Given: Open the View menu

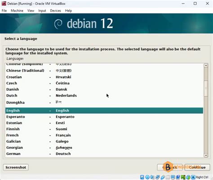Looking at the screenshot, I should click(x=31, y=11).
